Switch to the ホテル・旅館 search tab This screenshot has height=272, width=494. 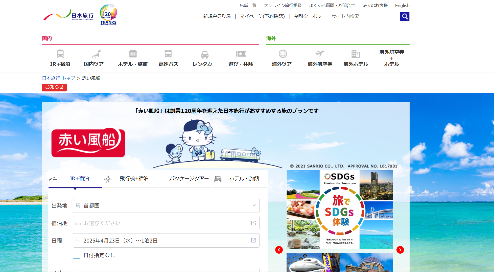click(x=240, y=179)
